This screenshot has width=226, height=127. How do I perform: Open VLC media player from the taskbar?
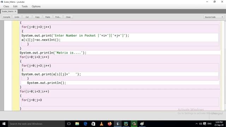[101, 124]
